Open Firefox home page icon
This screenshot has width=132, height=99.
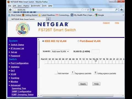click(x=122, y=10)
